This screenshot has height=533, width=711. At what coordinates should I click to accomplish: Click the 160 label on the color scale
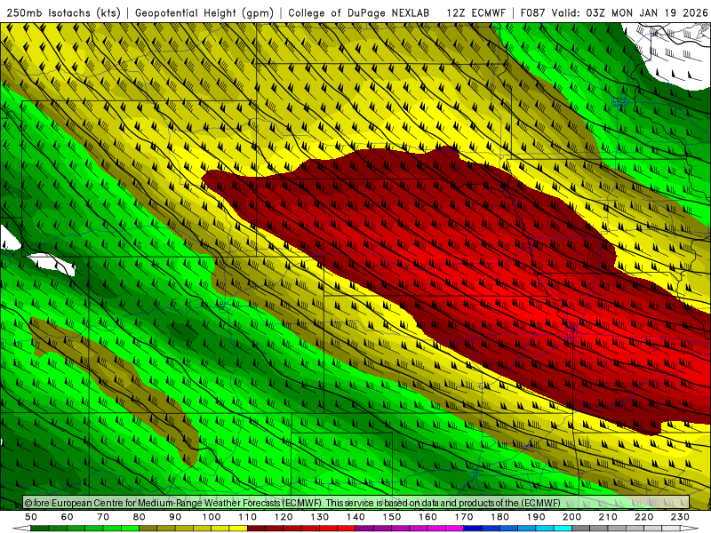(x=427, y=517)
